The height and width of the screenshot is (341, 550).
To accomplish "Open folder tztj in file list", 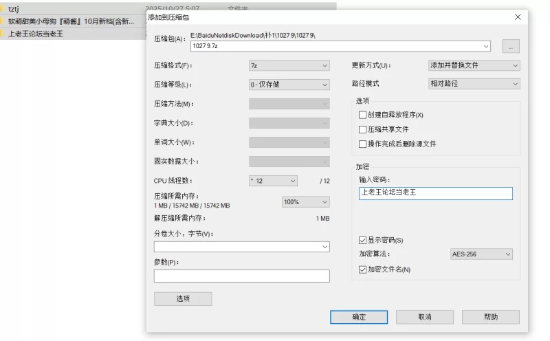I will (13, 9).
